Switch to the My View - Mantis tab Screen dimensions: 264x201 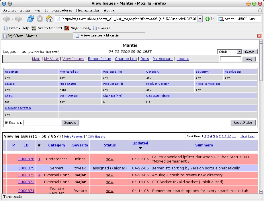coord(23,36)
